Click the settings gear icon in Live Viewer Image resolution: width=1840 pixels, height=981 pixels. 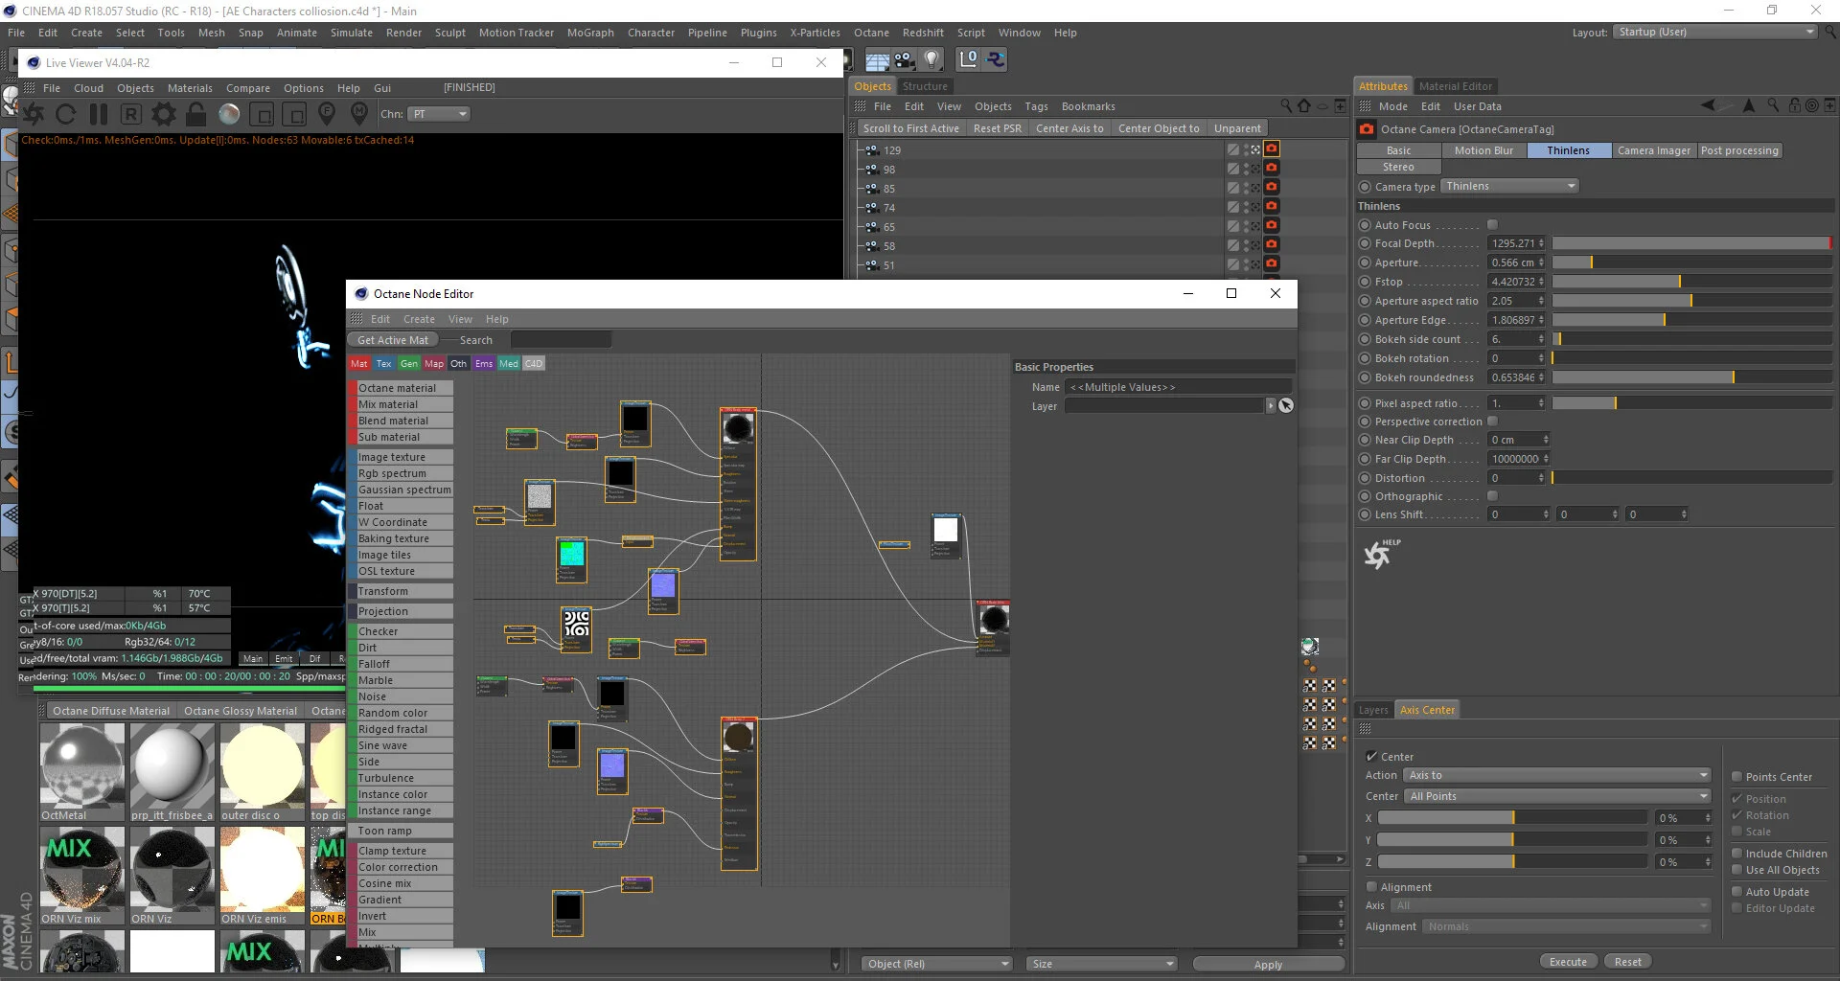pyautogui.click(x=163, y=114)
